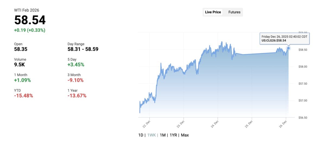Image resolution: width=326 pixels, height=144 pixels.
Task: Choose the Max chart range
Action: [x=185, y=135]
